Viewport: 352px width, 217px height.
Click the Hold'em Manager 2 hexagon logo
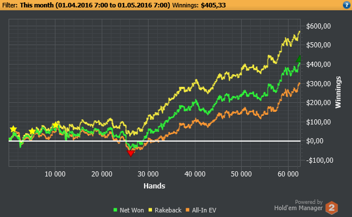click(x=331, y=207)
